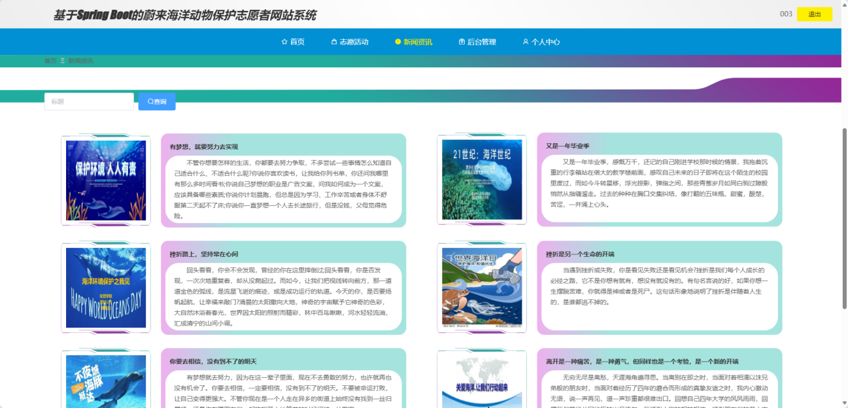Focus the 标题 search input field

click(x=89, y=101)
